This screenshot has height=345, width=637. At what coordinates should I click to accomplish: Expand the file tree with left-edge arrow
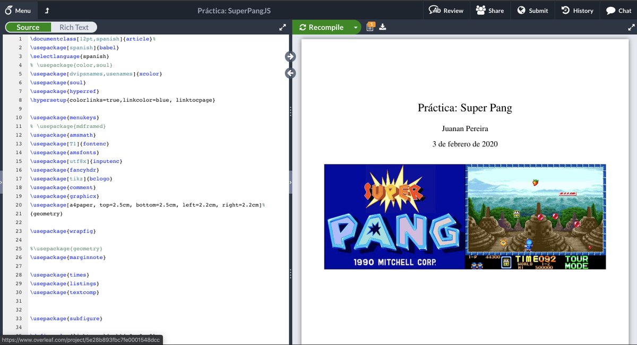click(x=1, y=182)
